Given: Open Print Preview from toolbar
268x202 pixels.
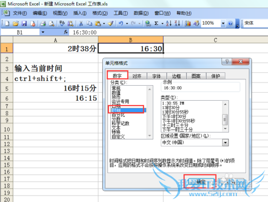Looking at the screenshot, I should tap(51, 24).
